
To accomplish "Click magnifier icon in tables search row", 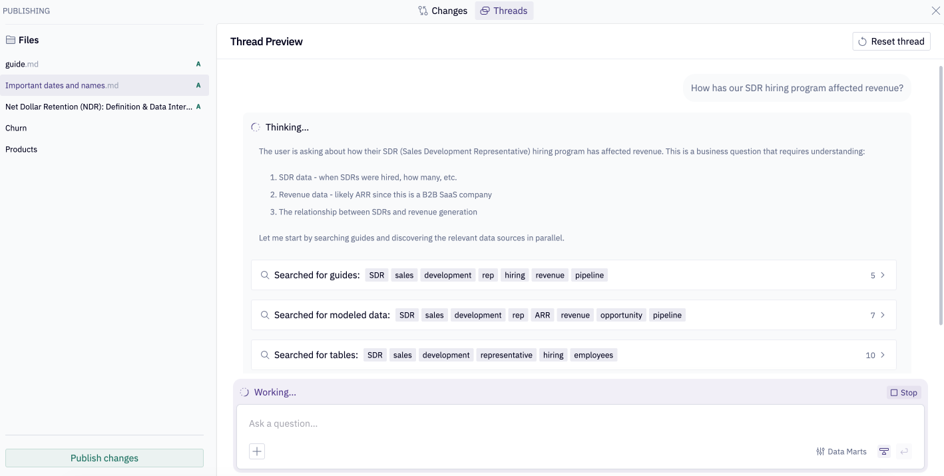I will (265, 355).
